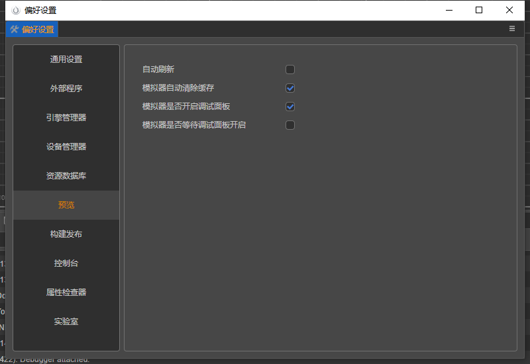Uncheck 模拟器自动清除缓存 checkbox
Image resolution: width=530 pixels, height=364 pixels.
click(290, 88)
